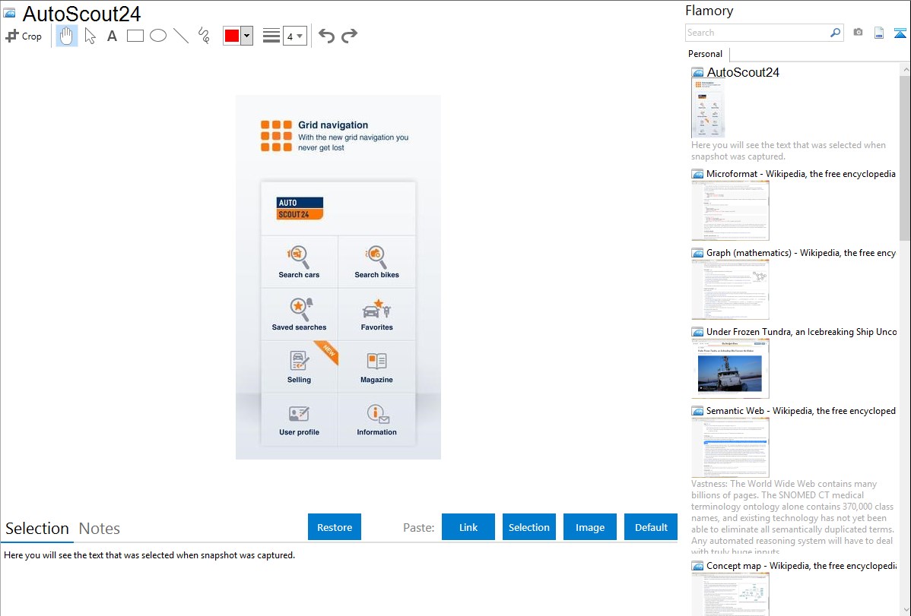Viewport: 911px width, 616px height.
Task: Click the search magnifier icon
Action: point(836,33)
